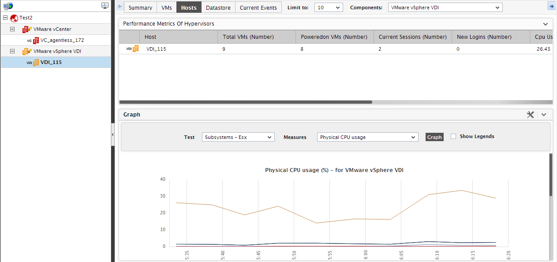The height and width of the screenshot is (262, 557).
Task: Select the VDI_115 tree item
Action: pos(51,62)
